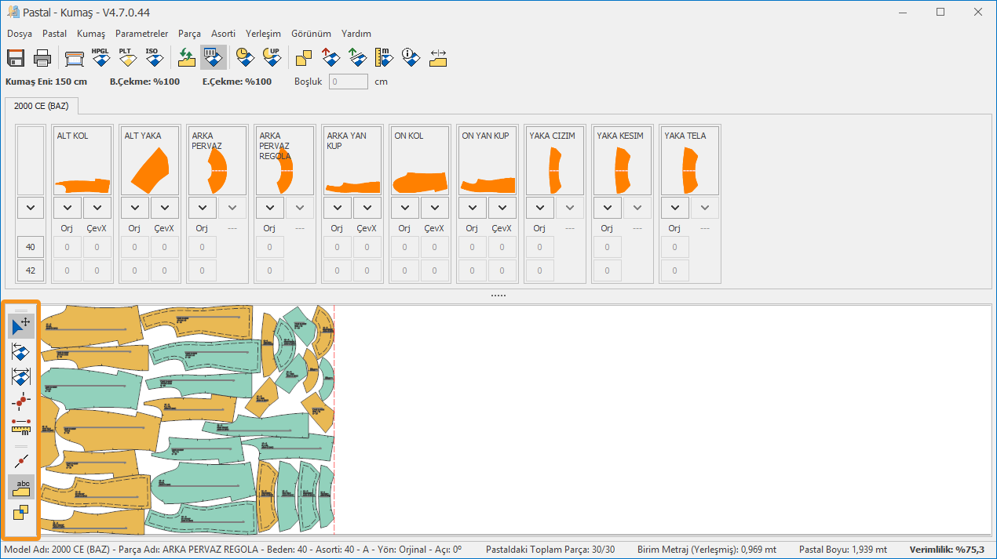This screenshot has width=997, height=559.
Task: Click the plotter icon in the toolbar
Action: (75, 58)
